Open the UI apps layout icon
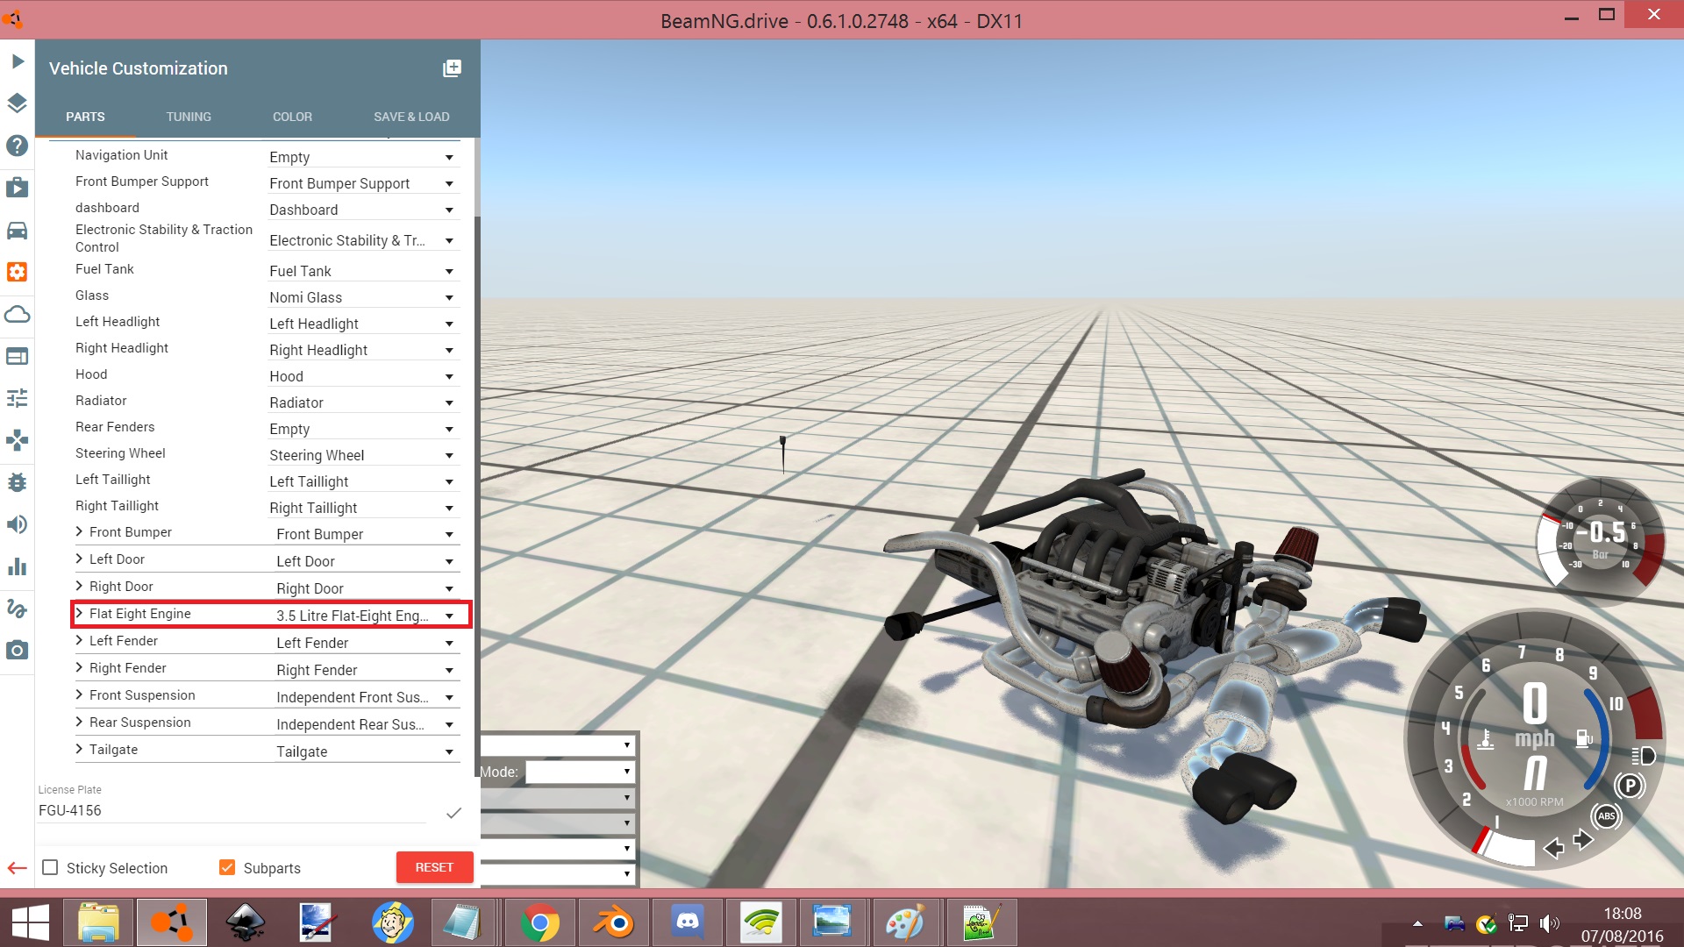 (17, 356)
